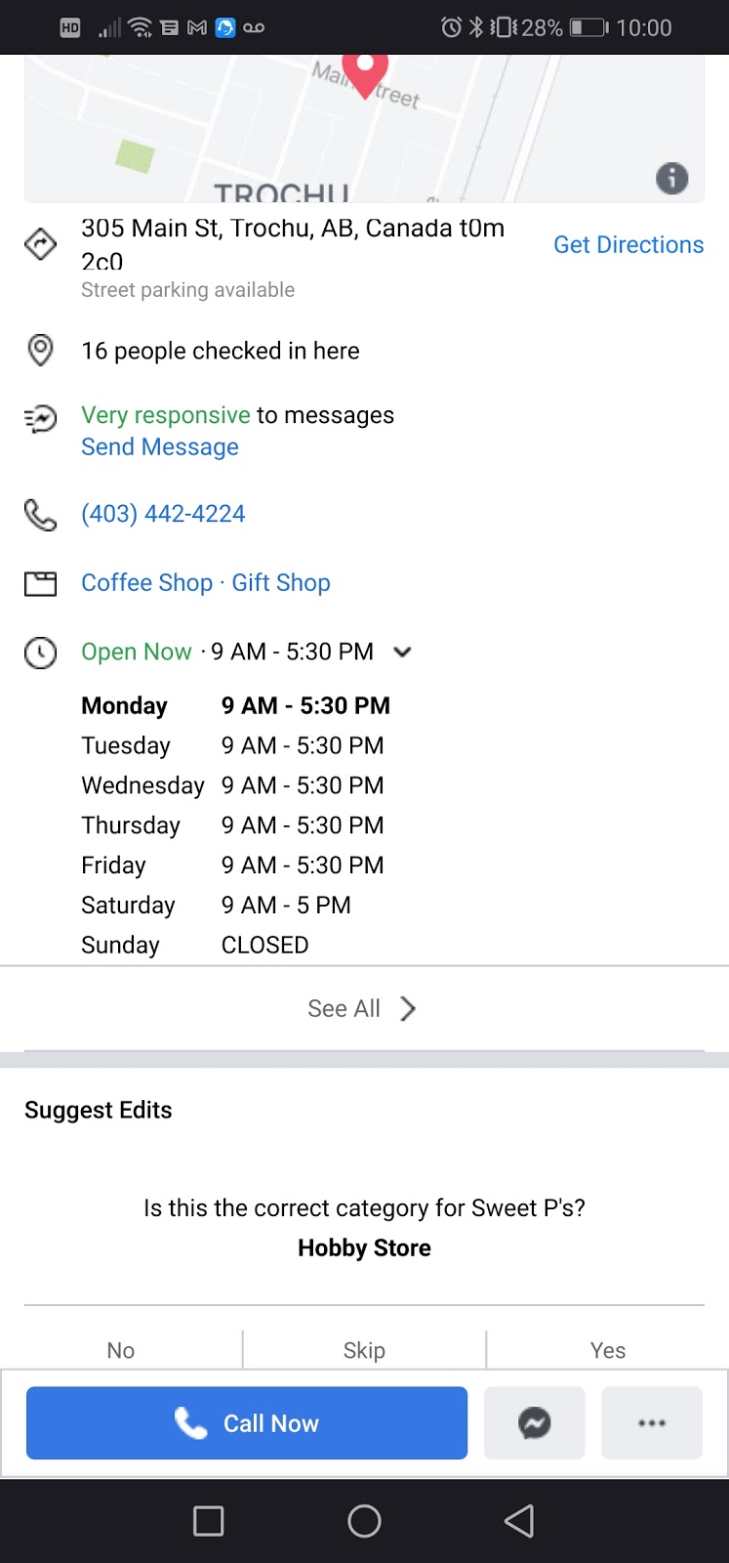
Task: Open Messenger chat from bottom bar
Action: 535,1422
